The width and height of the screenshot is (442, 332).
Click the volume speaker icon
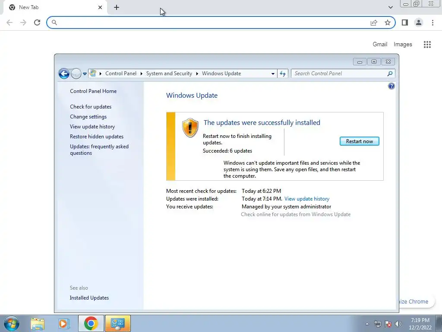(x=398, y=324)
